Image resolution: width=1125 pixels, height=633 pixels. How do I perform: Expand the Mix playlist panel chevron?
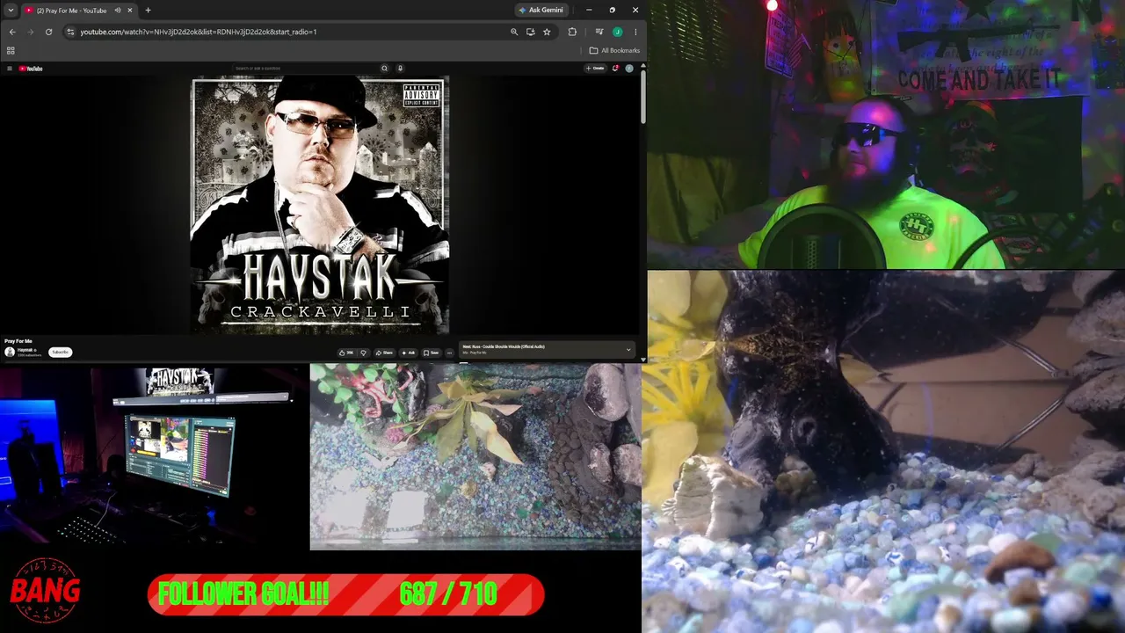pos(628,350)
